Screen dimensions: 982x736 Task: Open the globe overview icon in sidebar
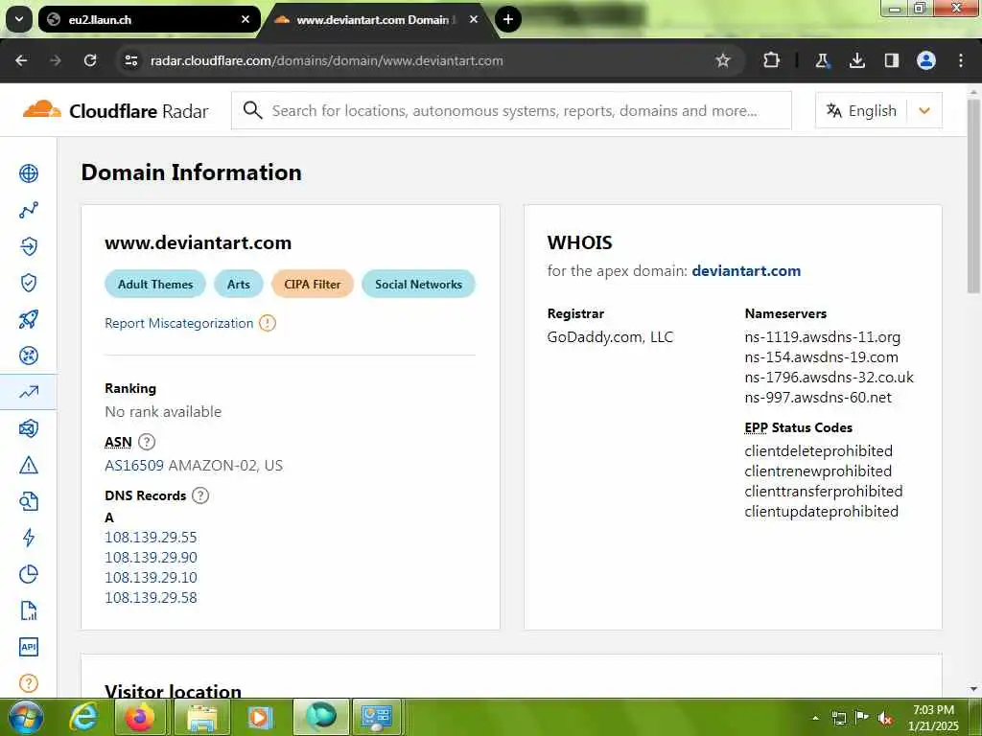pos(29,173)
